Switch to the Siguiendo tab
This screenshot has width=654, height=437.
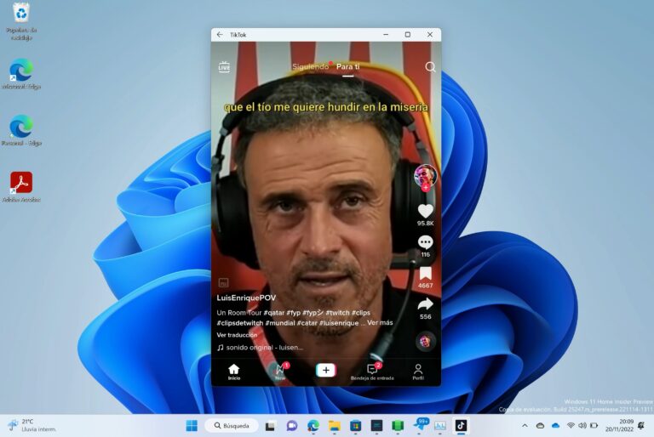point(310,66)
